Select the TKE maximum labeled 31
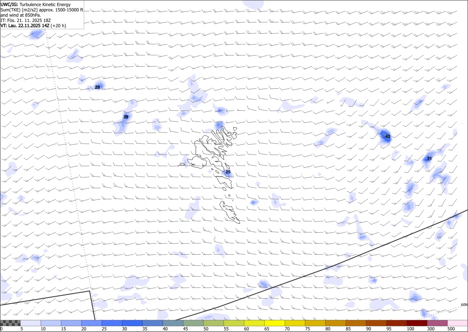This screenshot has width=468, height=332. click(429, 158)
